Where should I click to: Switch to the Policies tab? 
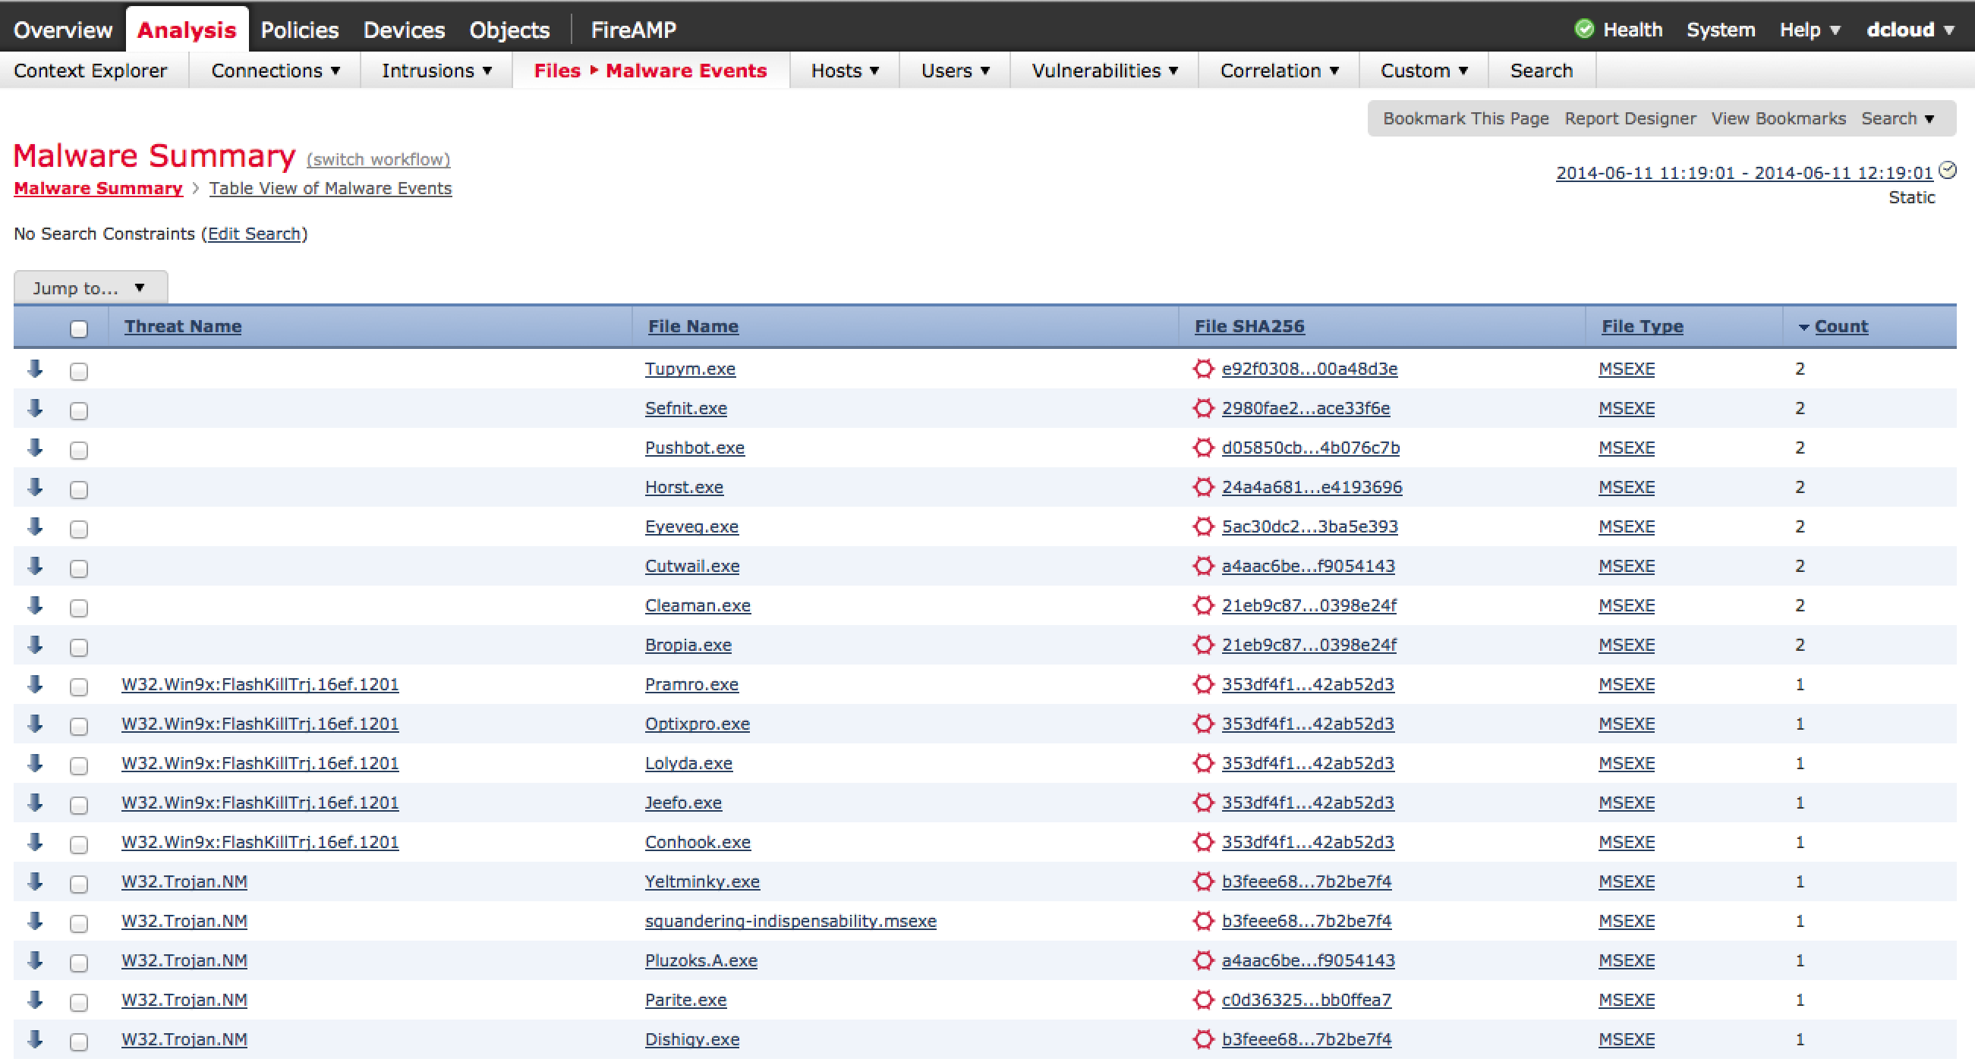click(299, 29)
